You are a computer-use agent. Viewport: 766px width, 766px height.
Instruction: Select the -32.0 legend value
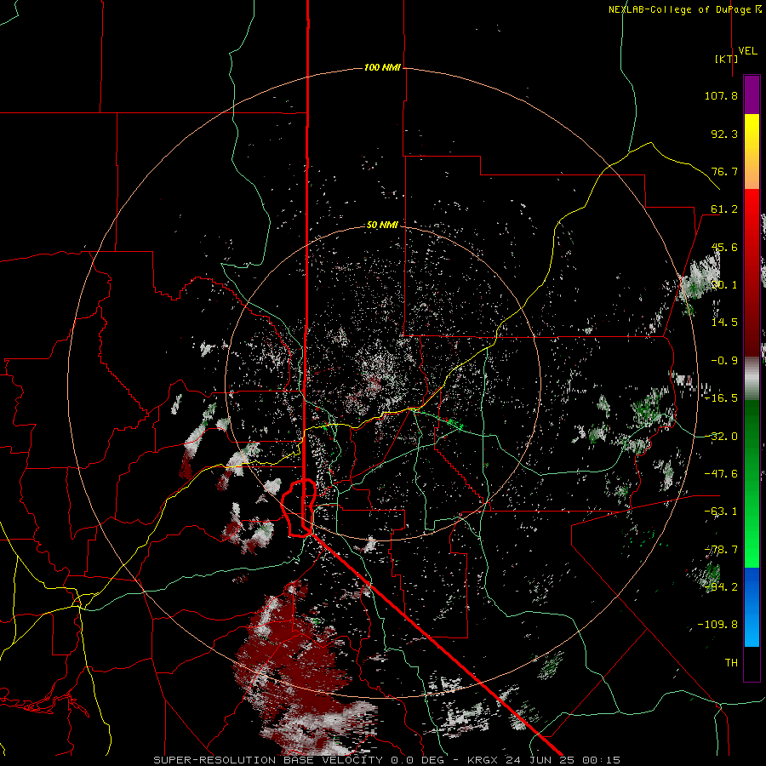tap(721, 437)
